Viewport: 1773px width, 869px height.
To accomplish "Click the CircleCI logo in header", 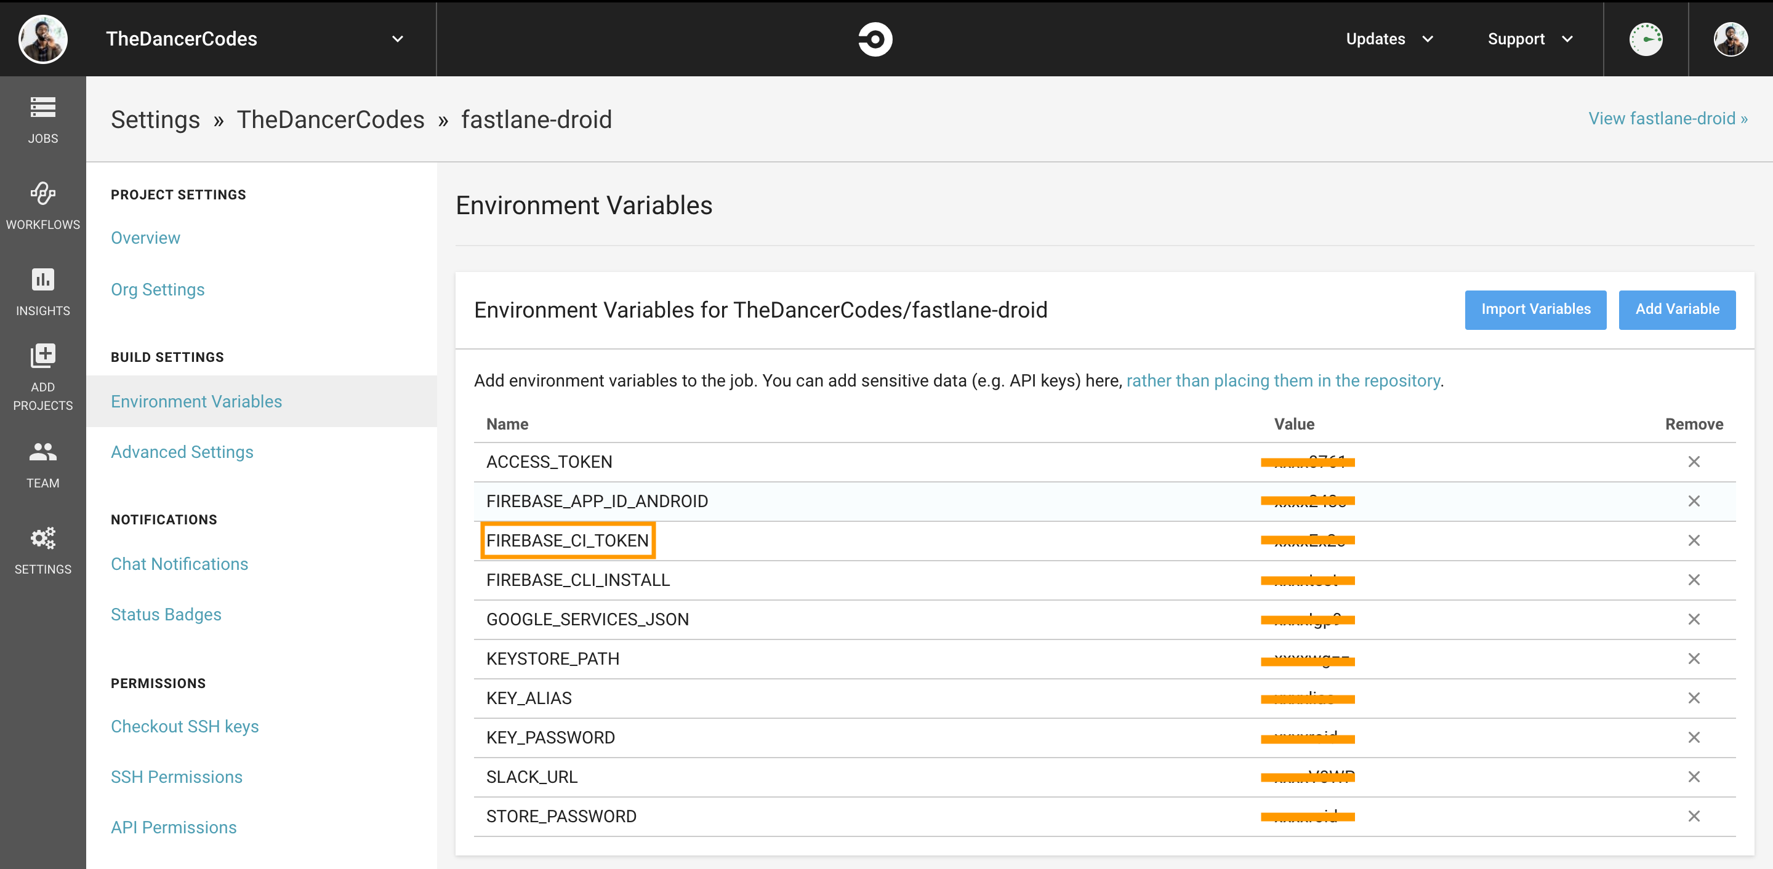I will 875,39.
